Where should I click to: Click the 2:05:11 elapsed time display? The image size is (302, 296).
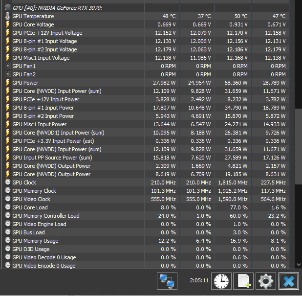click(x=199, y=280)
